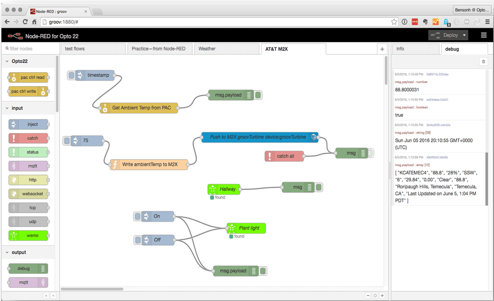Open the info sidebar tab
Viewport: 494px width, 301px height.
400,49
